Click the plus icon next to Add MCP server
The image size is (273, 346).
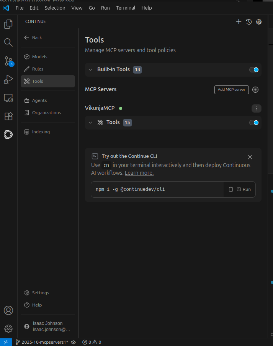click(256, 90)
